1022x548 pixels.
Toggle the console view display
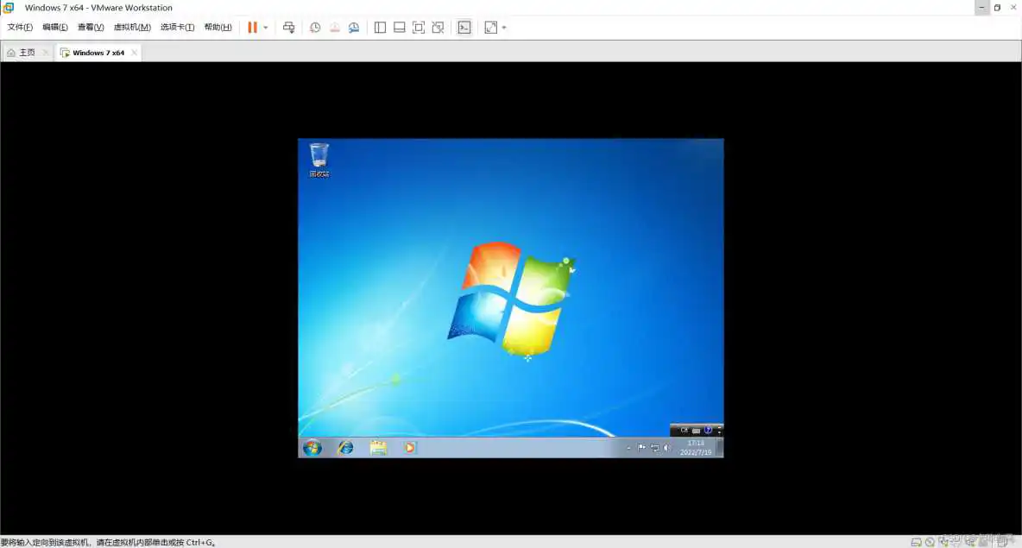pos(464,27)
